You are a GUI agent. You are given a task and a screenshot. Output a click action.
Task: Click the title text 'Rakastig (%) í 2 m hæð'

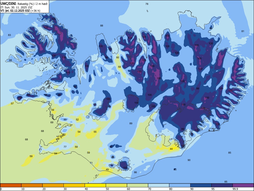pyautogui.click(x=33, y=4)
